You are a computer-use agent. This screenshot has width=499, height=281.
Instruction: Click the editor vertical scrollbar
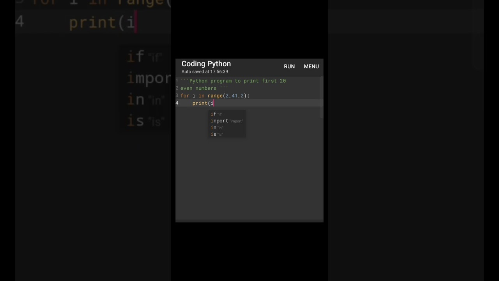(x=321, y=97)
